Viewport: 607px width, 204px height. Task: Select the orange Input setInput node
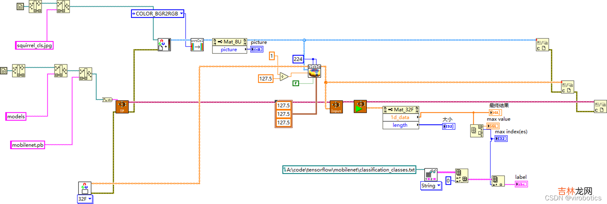(336, 107)
